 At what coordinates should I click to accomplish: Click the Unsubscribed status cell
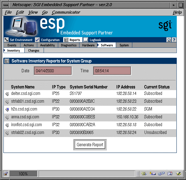pyautogui.click(x=156, y=133)
